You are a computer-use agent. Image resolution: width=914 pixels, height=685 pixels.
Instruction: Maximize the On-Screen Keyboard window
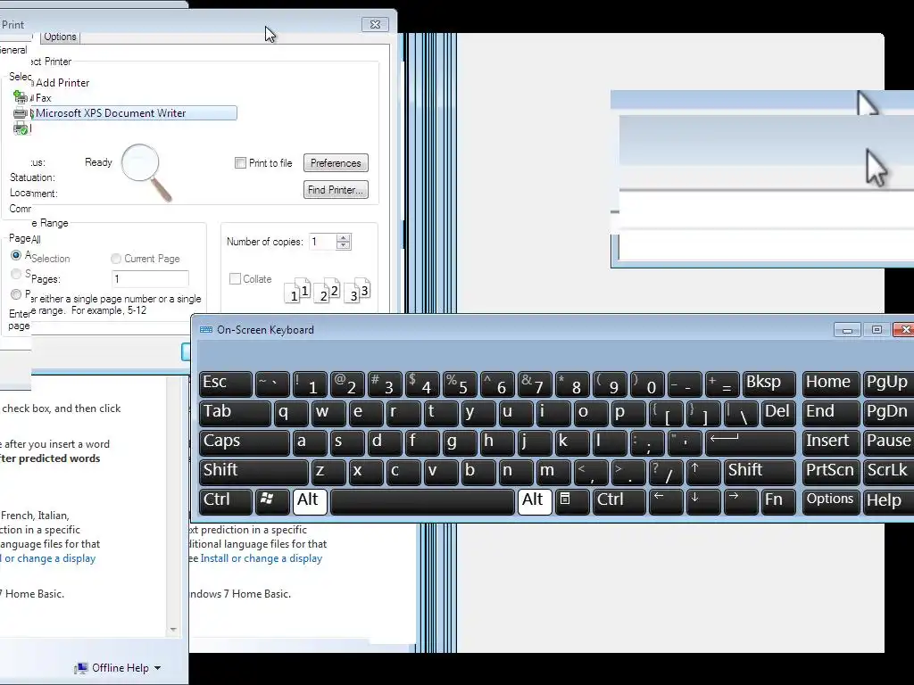(x=877, y=330)
